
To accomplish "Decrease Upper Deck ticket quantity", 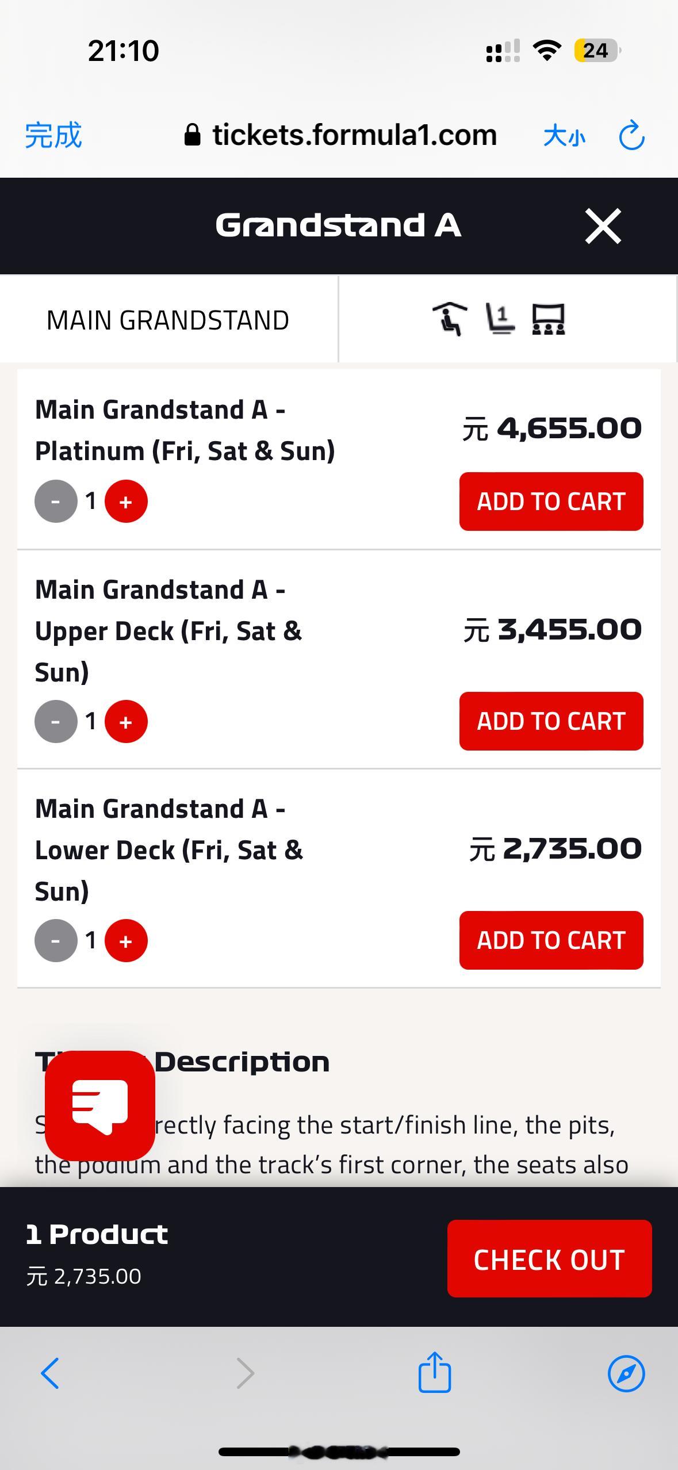I will click(x=56, y=722).
